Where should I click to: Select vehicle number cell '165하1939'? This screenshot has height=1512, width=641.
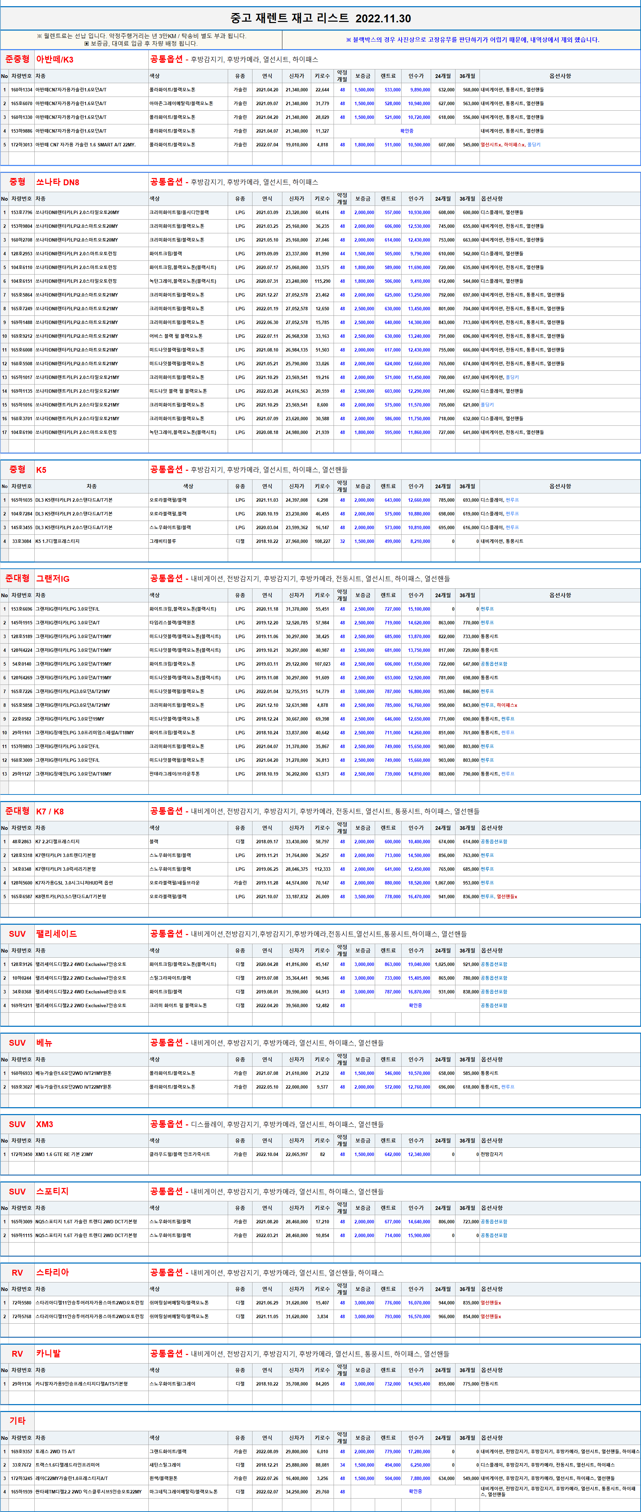click(x=22, y=1491)
